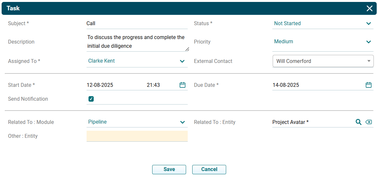Click the Description text area
Screen dimensions: 378x182
137,42
